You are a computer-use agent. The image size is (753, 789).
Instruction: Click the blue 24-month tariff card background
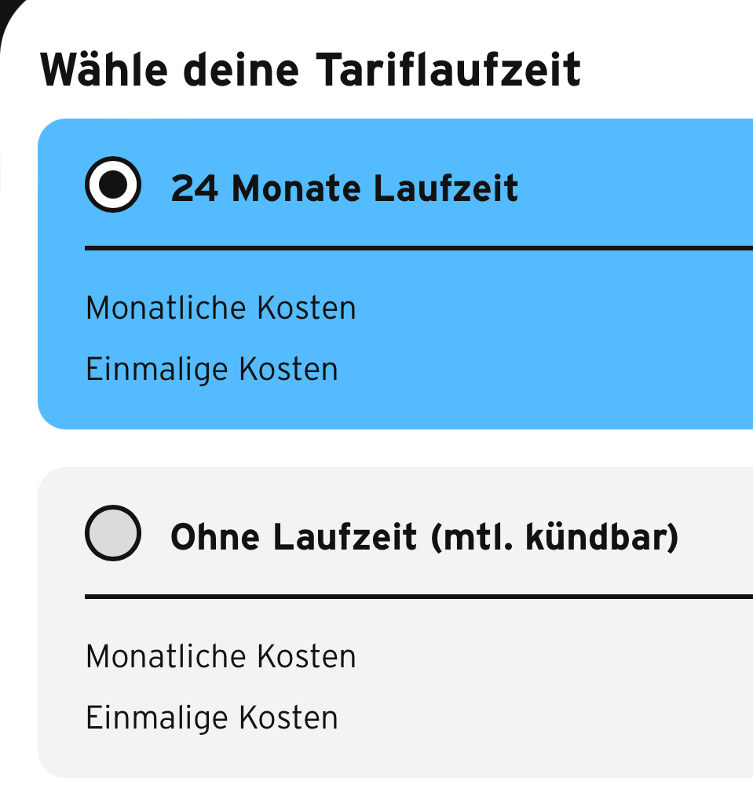550,353
